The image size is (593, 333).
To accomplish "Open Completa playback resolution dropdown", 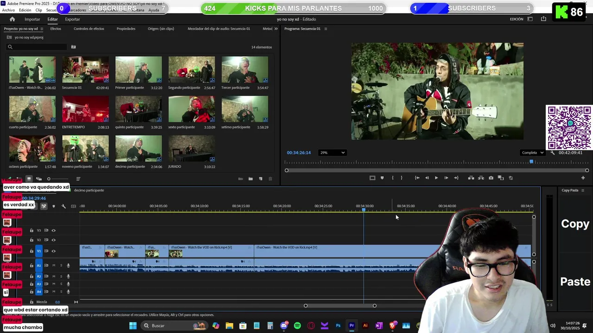I will click(x=532, y=153).
